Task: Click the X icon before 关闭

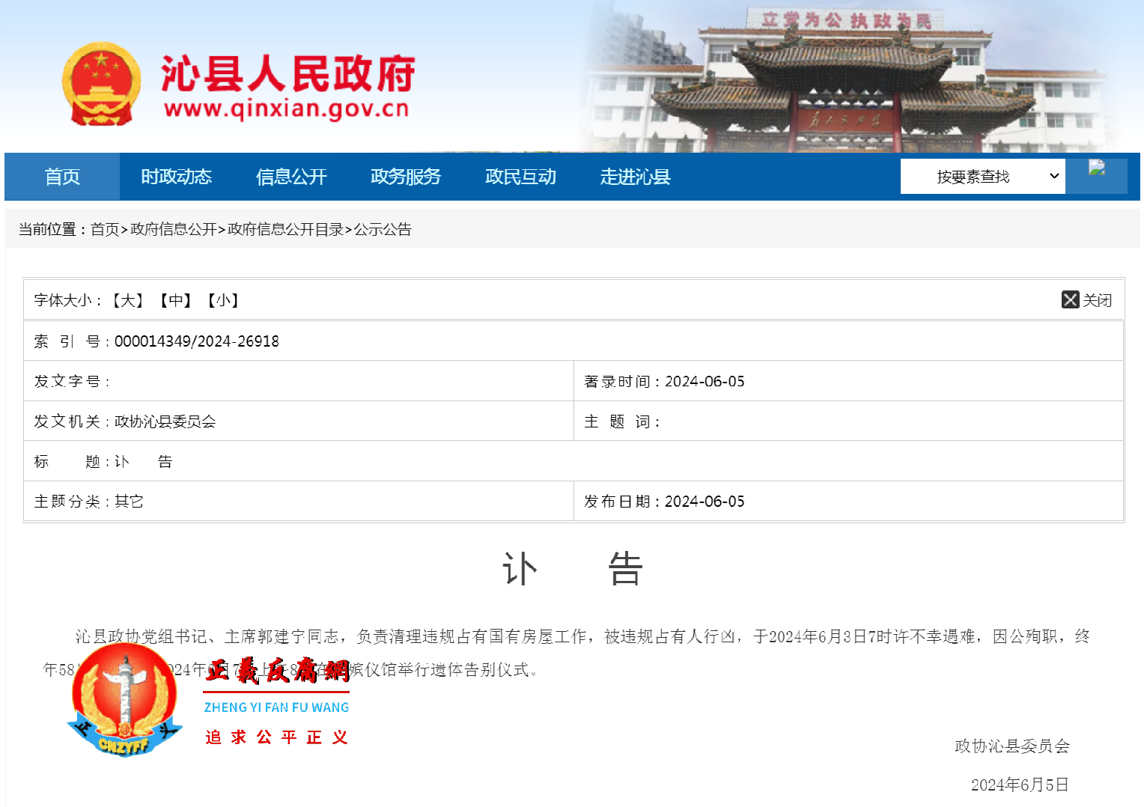Action: (1069, 299)
